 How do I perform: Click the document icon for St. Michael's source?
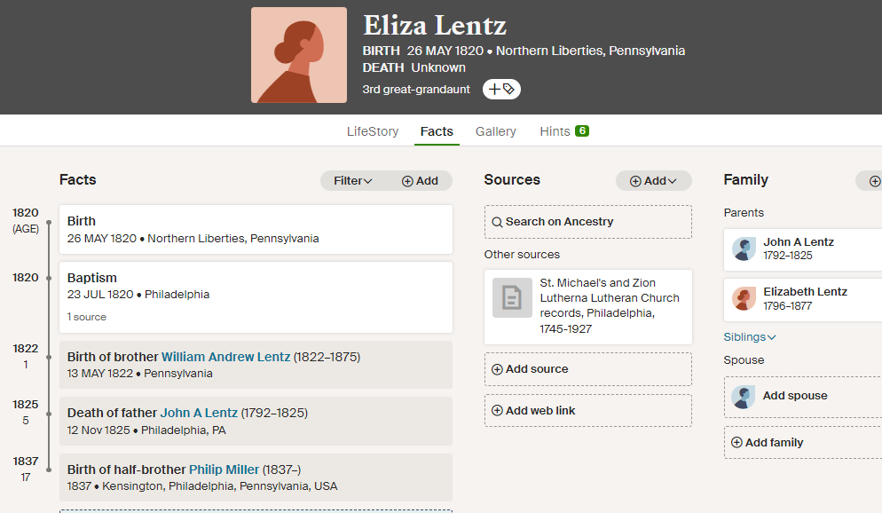(x=512, y=297)
